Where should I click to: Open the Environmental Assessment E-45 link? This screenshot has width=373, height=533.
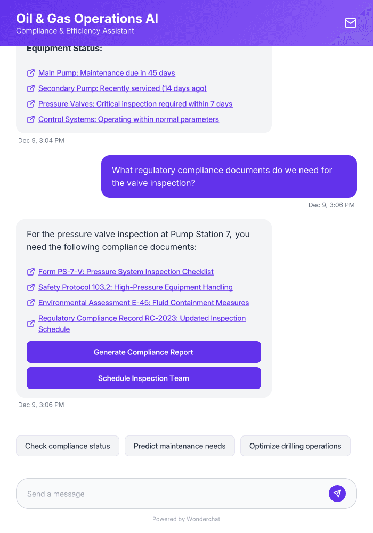144,303
